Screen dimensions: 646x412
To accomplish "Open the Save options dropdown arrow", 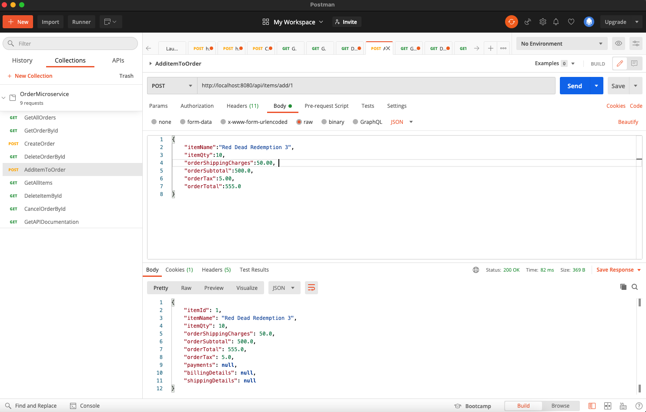I will tap(636, 86).
